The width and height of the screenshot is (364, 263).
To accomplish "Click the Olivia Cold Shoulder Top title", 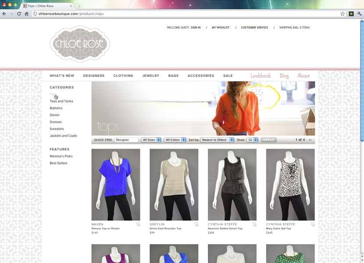I will 165,228.
